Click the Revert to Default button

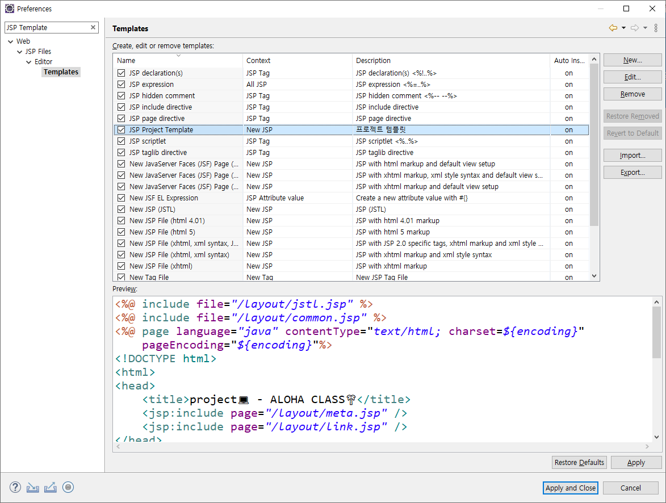(633, 133)
